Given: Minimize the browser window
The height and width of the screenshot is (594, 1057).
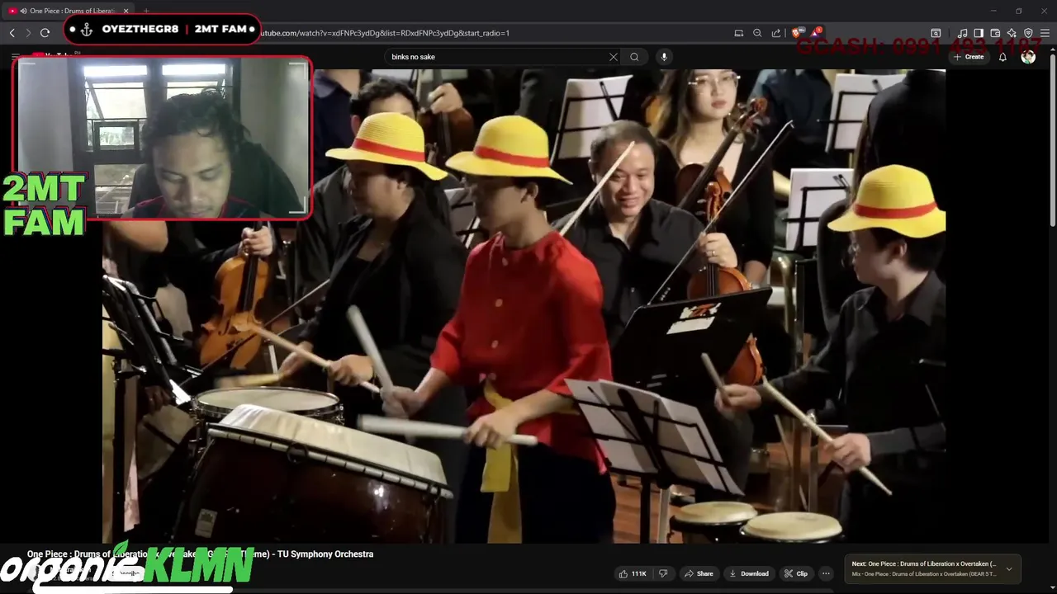Looking at the screenshot, I should (993, 11).
